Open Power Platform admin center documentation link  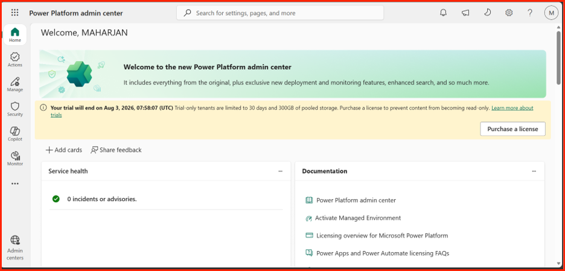coord(356,200)
